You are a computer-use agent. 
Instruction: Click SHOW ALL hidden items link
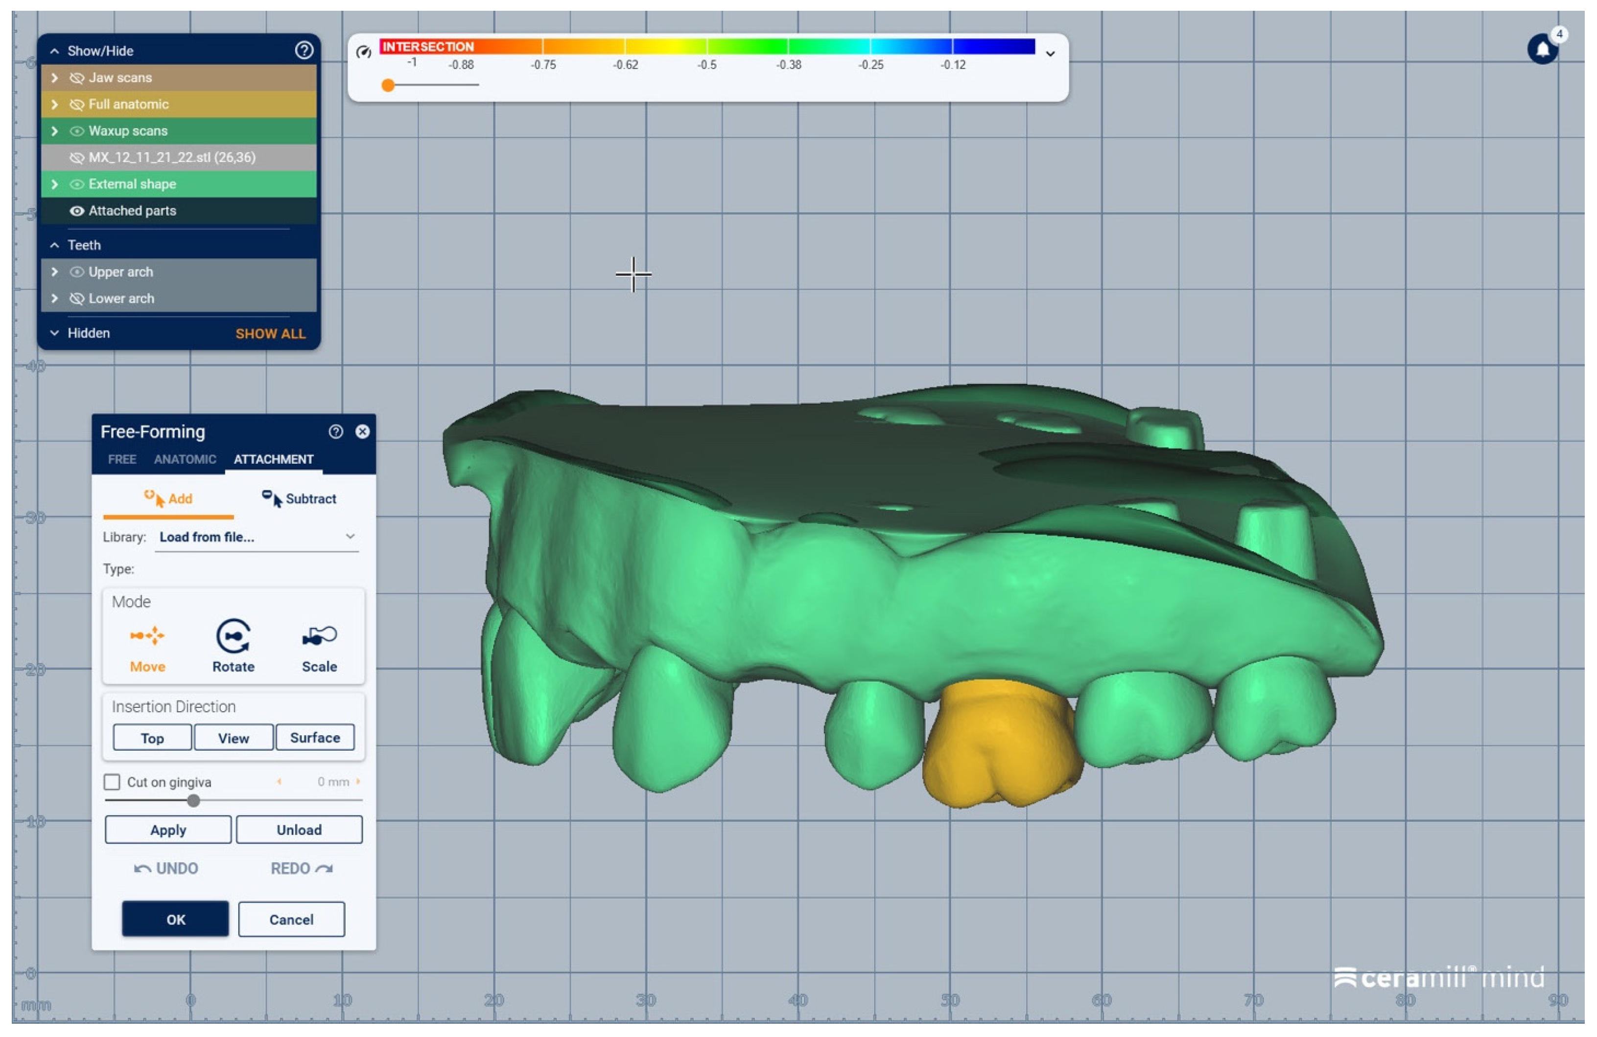point(270,334)
